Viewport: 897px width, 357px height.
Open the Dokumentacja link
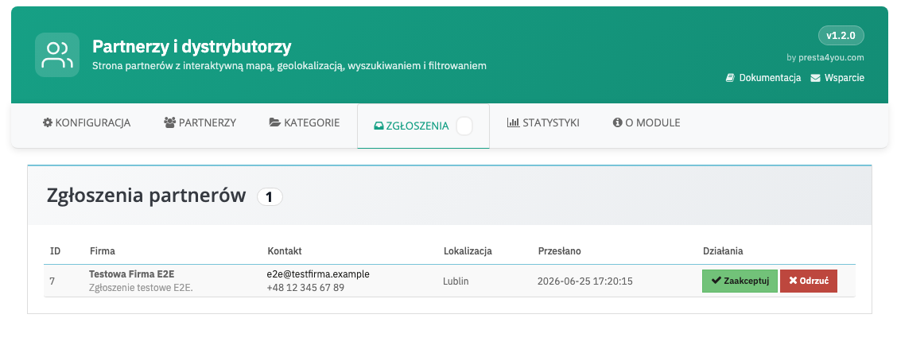pos(763,78)
